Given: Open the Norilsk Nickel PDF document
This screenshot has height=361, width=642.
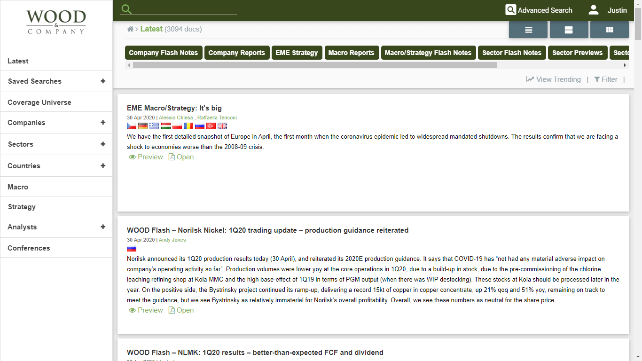Looking at the screenshot, I should [181, 310].
